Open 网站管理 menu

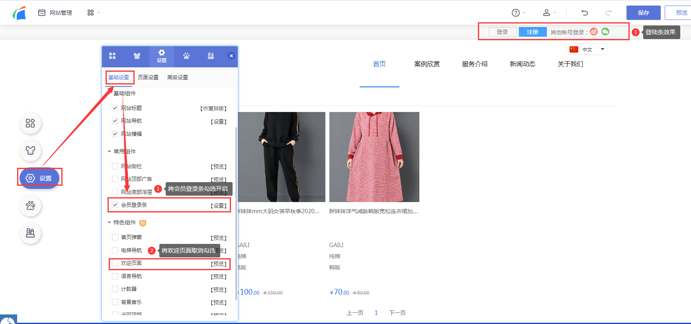[x=55, y=13]
